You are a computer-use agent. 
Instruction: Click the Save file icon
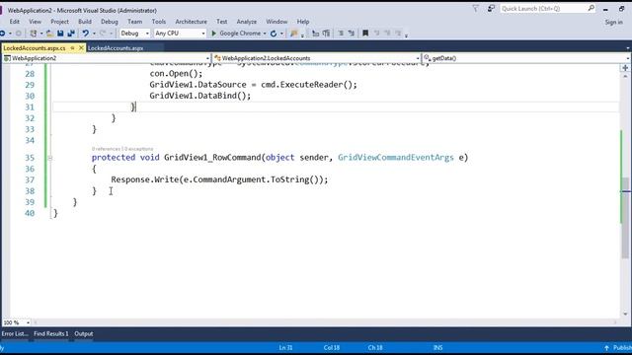point(60,34)
